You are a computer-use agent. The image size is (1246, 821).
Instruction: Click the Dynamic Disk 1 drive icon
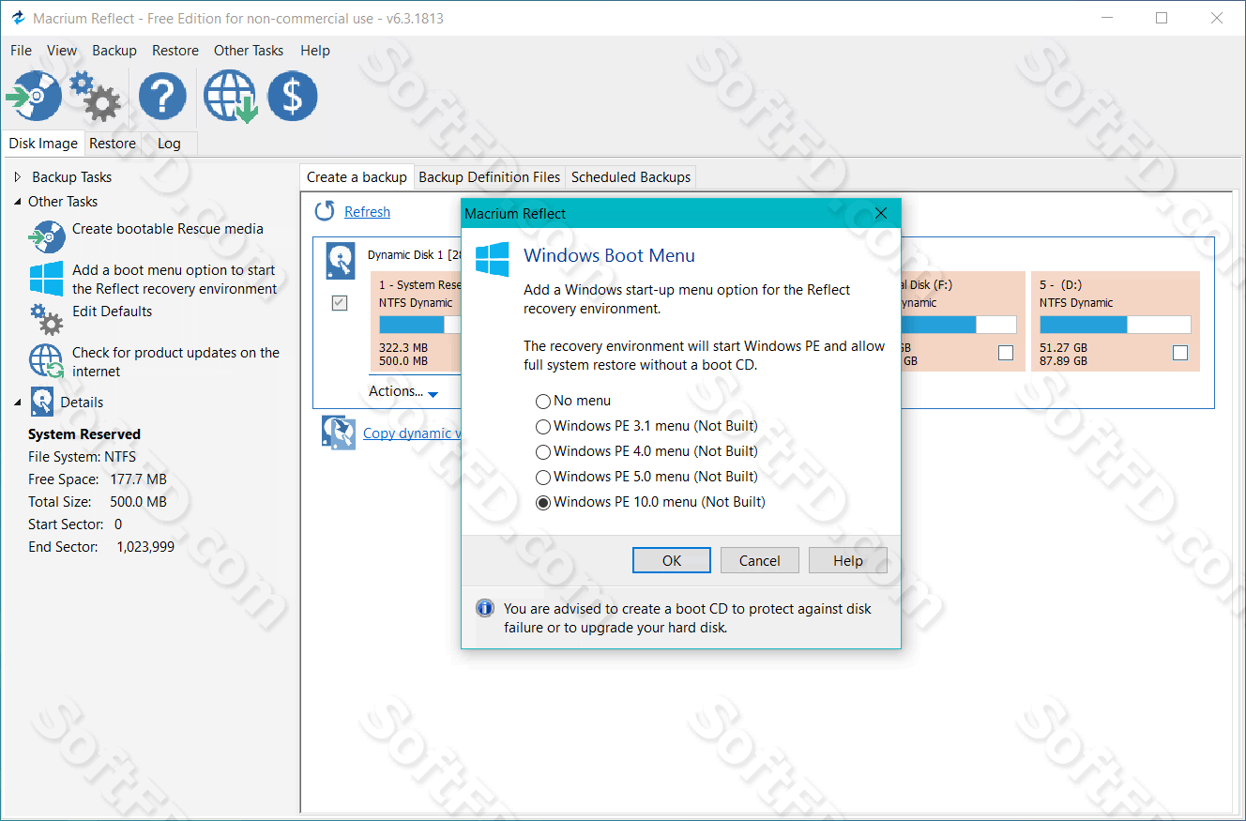[341, 261]
